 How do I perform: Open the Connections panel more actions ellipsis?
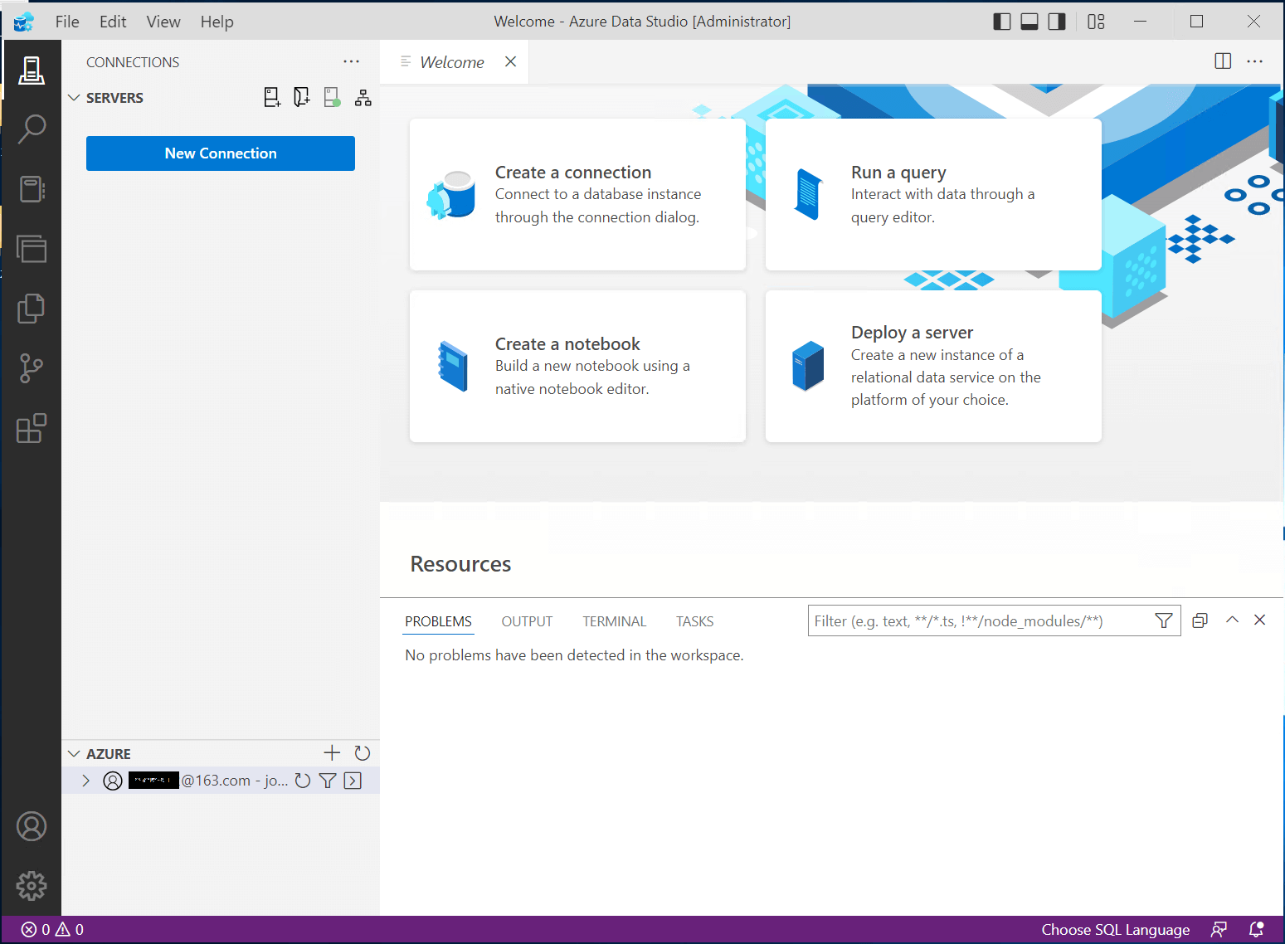[x=352, y=61]
